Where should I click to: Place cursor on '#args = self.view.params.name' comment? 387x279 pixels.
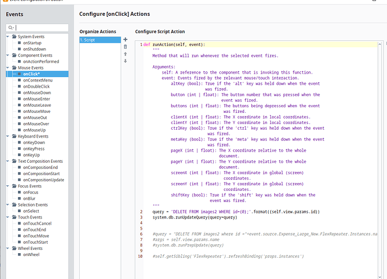[186, 240]
